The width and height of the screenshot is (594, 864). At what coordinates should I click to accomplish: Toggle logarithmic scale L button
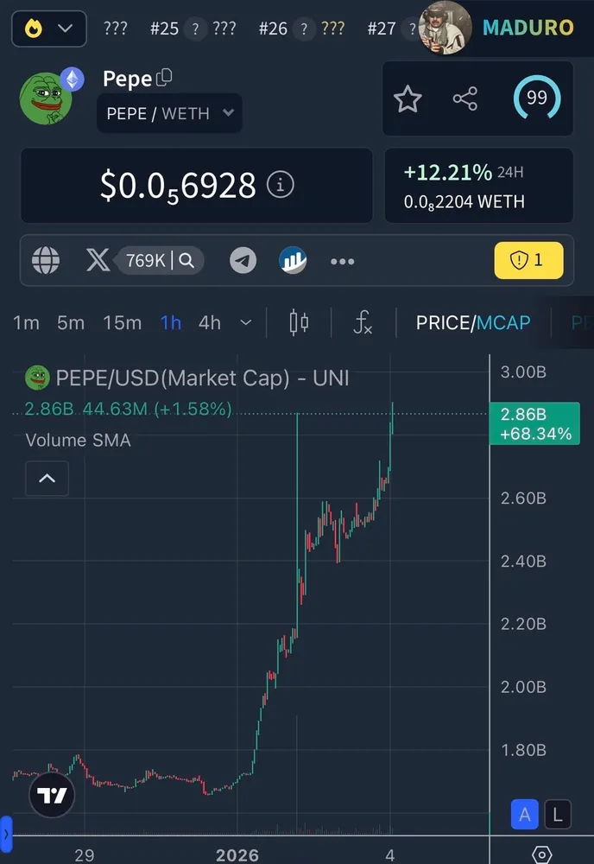(558, 815)
